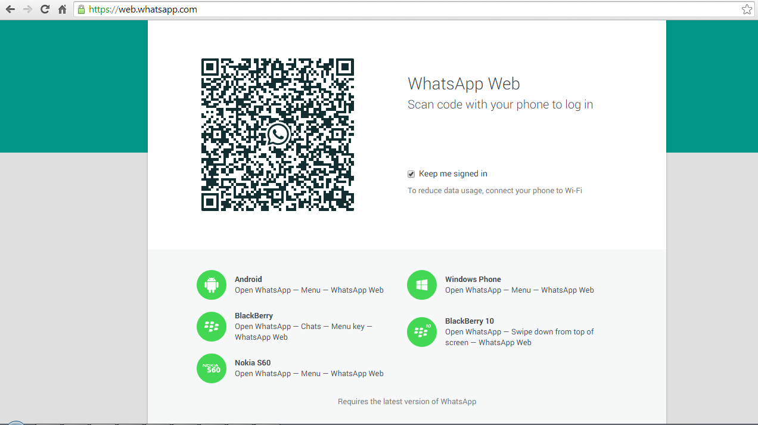Click the BlackBerry green icon
This screenshot has height=425, width=758.
click(x=212, y=326)
